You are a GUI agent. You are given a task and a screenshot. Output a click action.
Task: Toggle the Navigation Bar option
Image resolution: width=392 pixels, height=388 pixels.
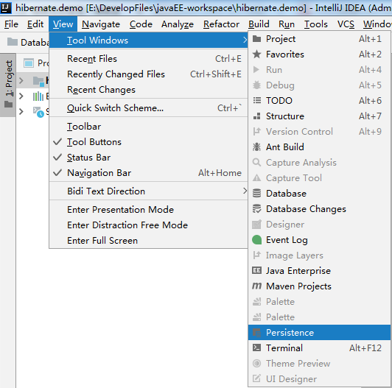coord(148,173)
